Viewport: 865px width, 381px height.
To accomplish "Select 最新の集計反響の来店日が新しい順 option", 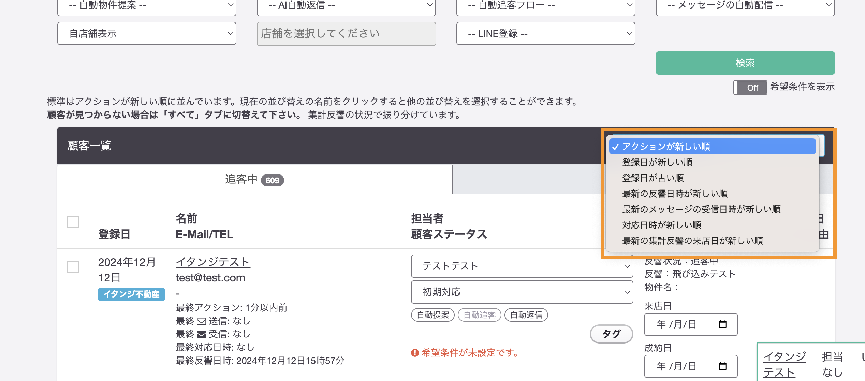I will pos(712,241).
